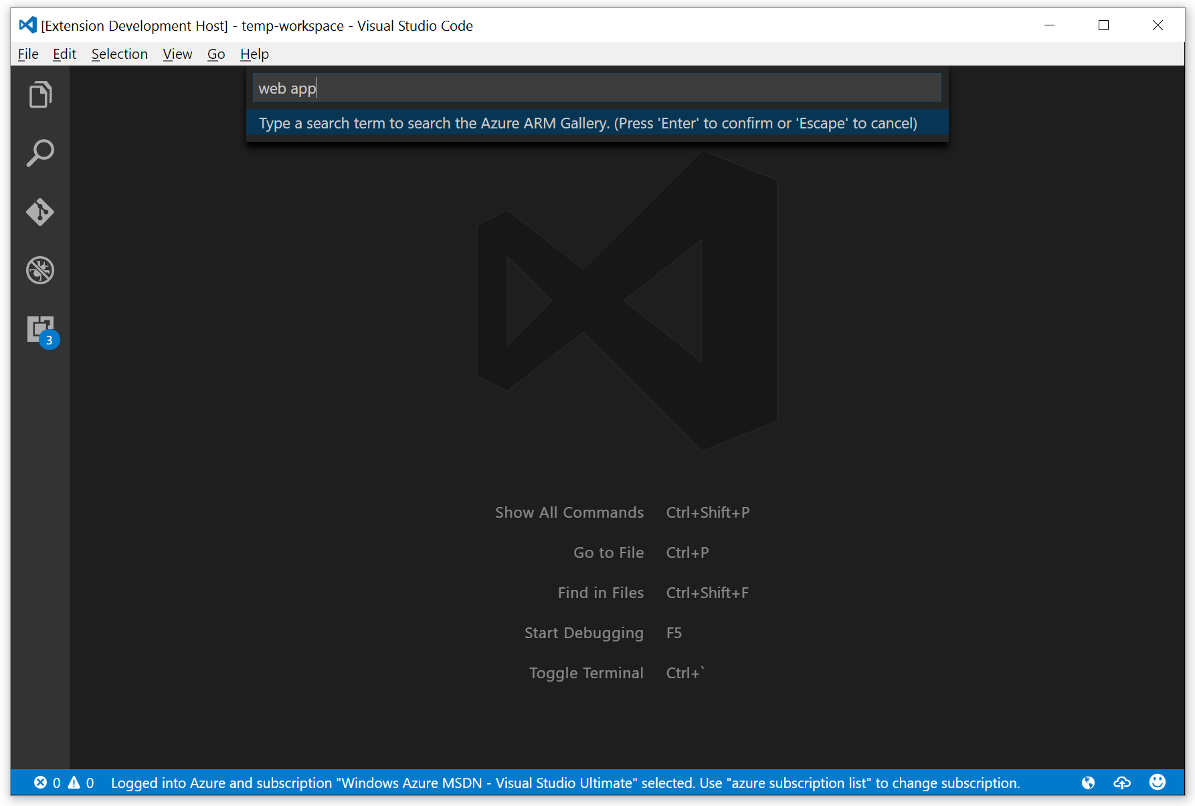Close the Visual Studio Code window

coord(1158,25)
